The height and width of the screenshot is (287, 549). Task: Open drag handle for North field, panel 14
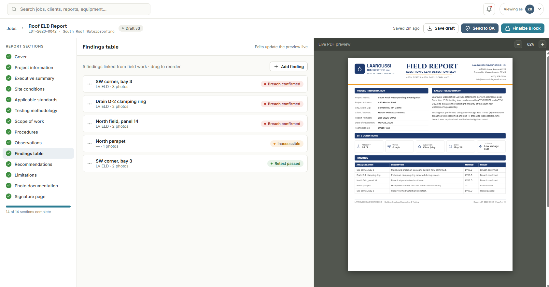coord(90,124)
